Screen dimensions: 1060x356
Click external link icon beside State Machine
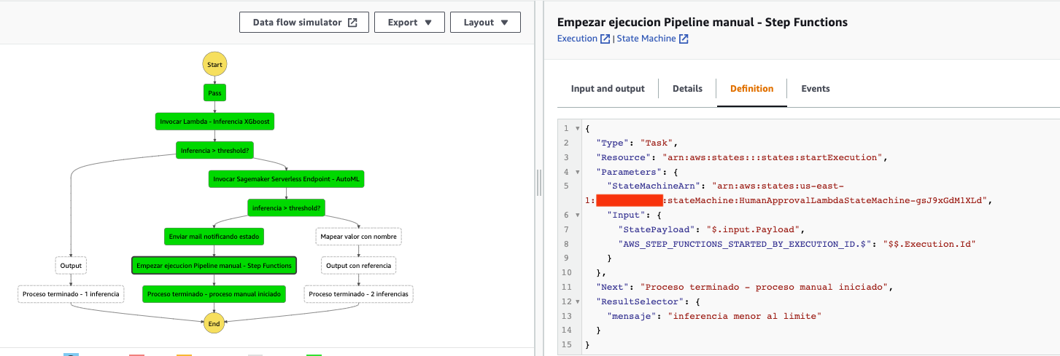coord(684,39)
